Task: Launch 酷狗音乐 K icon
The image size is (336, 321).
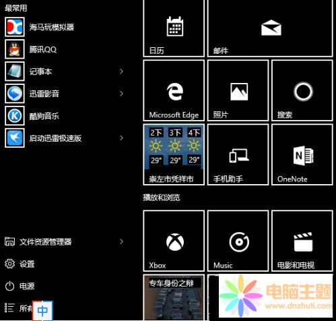Action: point(15,116)
